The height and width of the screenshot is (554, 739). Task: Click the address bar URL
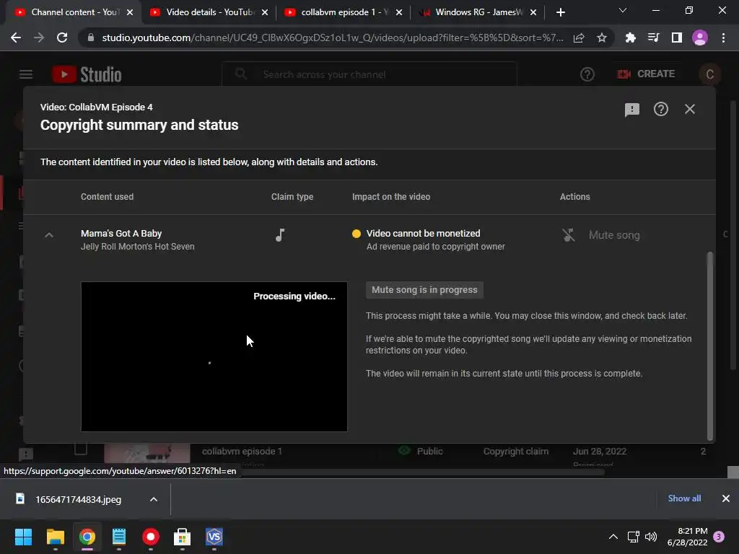(332, 38)
